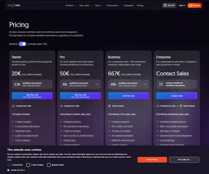
Task: Click the orange Get Started button
Action: [195, 5]
